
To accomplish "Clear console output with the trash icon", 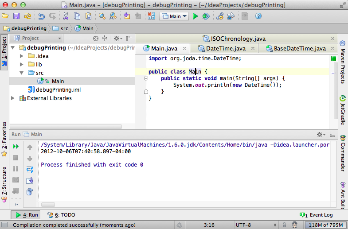I will click(30, 191).
